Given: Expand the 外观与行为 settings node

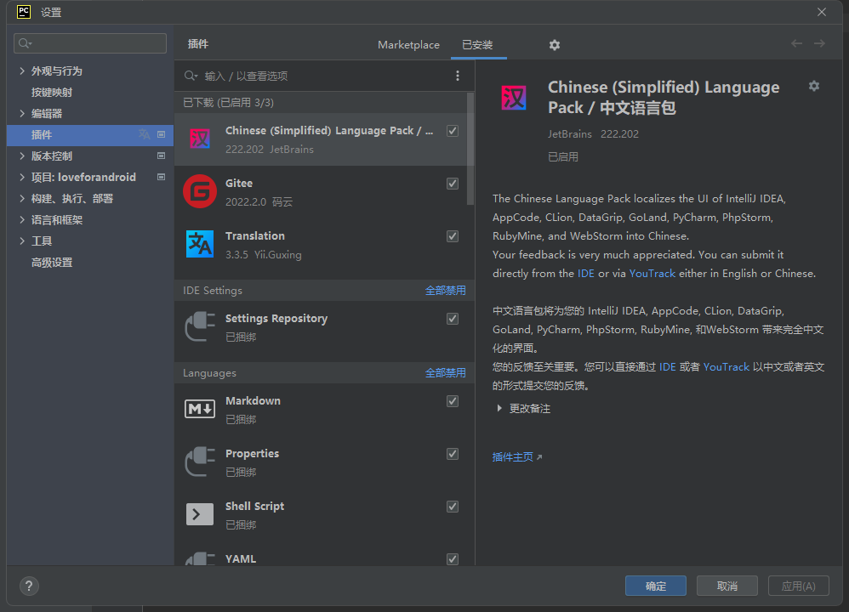Looking at the screenshot, I should (x=21, y=71).
